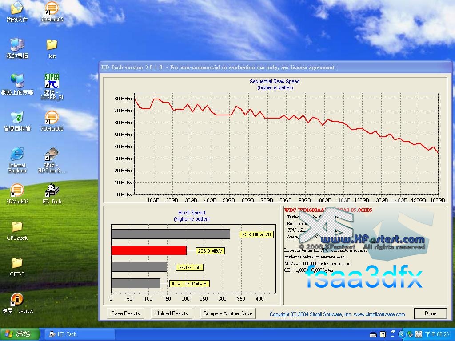Select the test folder on desktop
This screenshot has height=341, width=455.
(x=52, y=45)
